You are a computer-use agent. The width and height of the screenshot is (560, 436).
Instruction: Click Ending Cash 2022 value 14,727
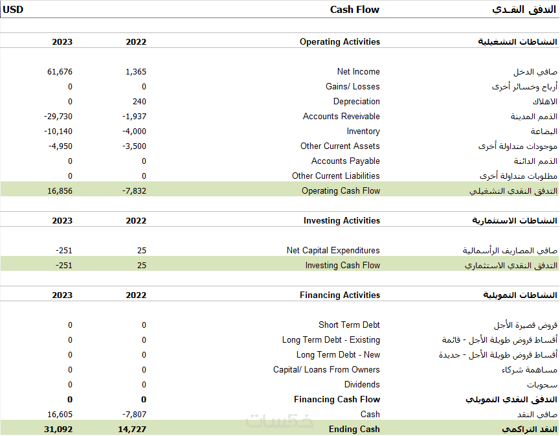click(132, 430)
